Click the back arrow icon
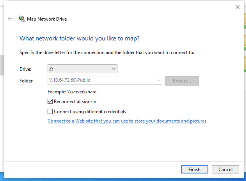 10,19
